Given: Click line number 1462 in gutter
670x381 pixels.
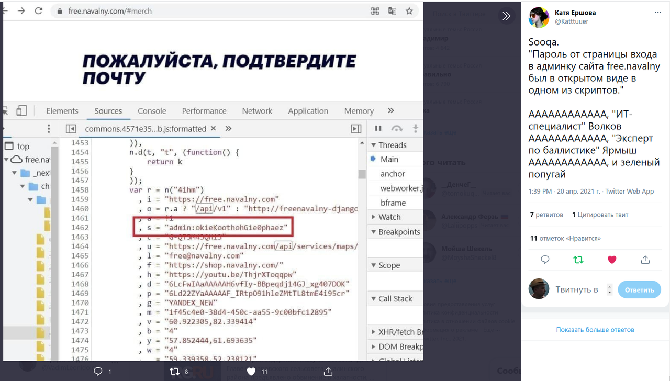Looking at the screenshot, I should (x=80, y=228).
